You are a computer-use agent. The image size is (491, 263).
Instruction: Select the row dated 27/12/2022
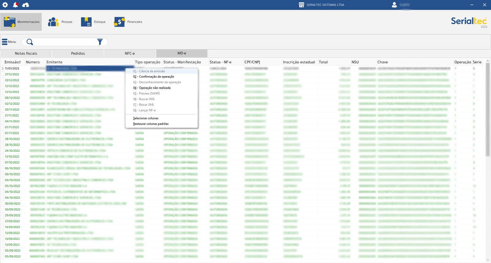pos(243,74)
